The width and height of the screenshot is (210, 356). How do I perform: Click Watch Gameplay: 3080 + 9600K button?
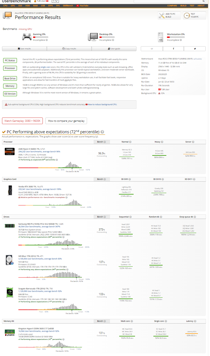[x=22, y=121]
